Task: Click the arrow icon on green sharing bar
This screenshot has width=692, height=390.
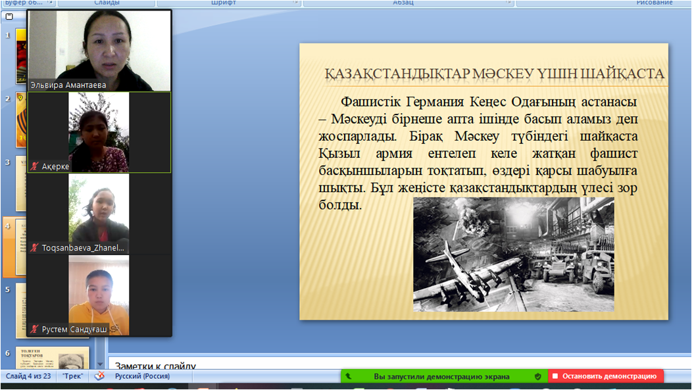Action: [x=349, y=376]
